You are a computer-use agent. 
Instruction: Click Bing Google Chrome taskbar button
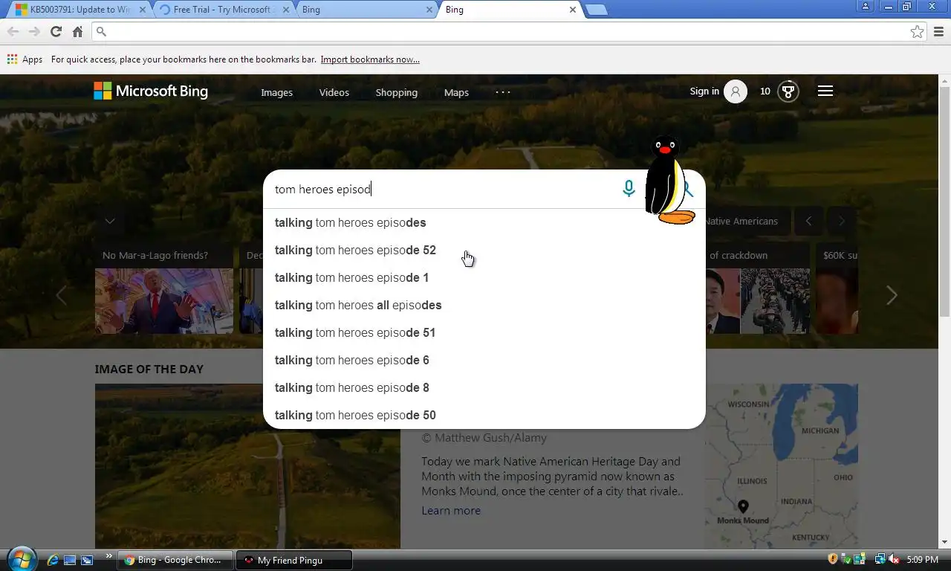click(175, 560)
